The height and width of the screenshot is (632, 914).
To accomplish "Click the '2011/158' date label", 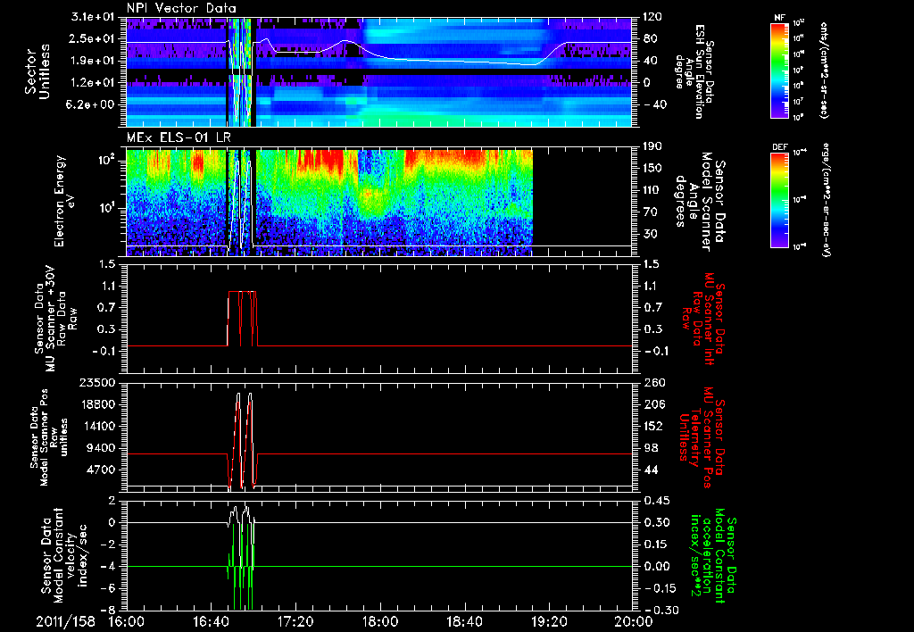I will (x=65, y=621).
